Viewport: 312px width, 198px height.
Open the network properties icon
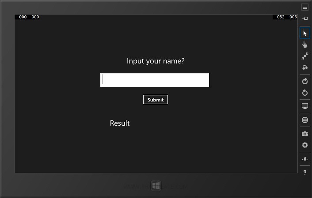pyautogui.click(x=304, y=159)
